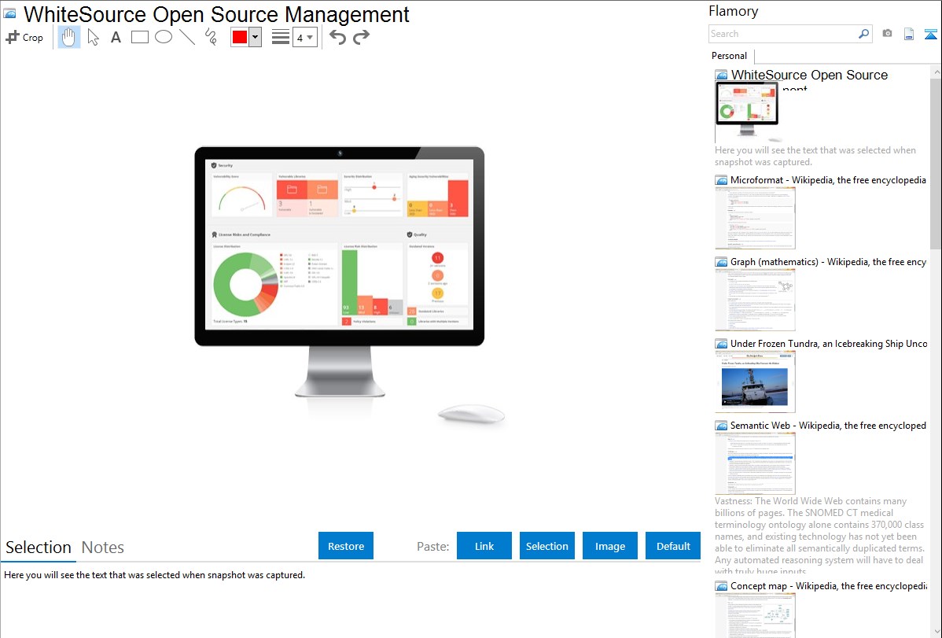Click the Paste Selection button
Viewport: 942px width, 638px height.
(546, 546)
